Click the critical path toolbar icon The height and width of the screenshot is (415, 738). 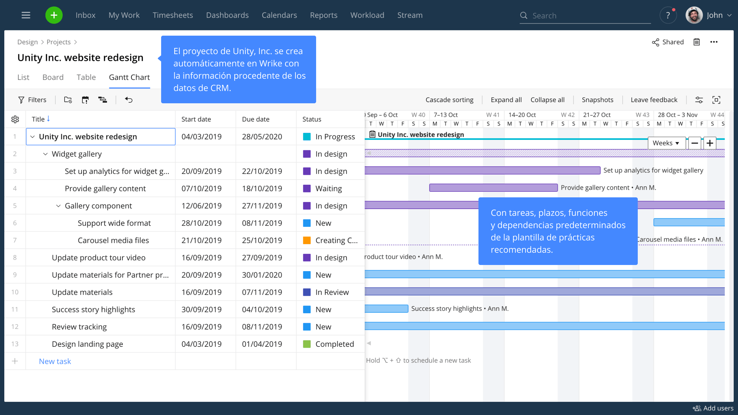(102, 100)
